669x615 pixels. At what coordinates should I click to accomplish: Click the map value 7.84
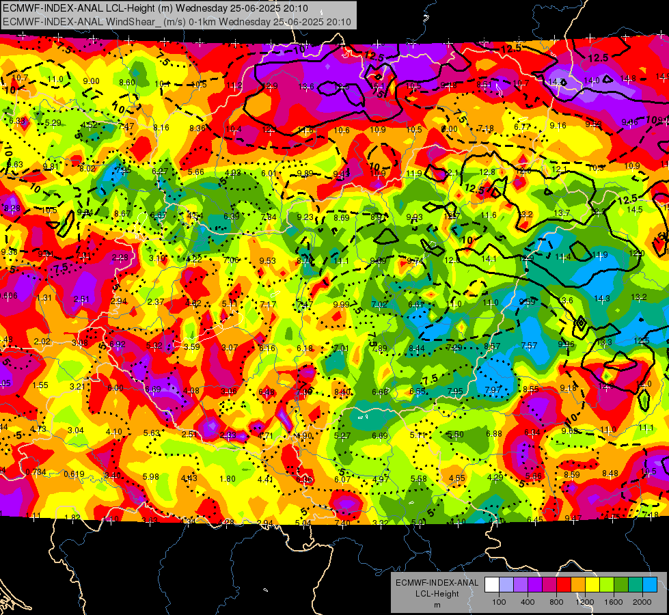(269, 217)
